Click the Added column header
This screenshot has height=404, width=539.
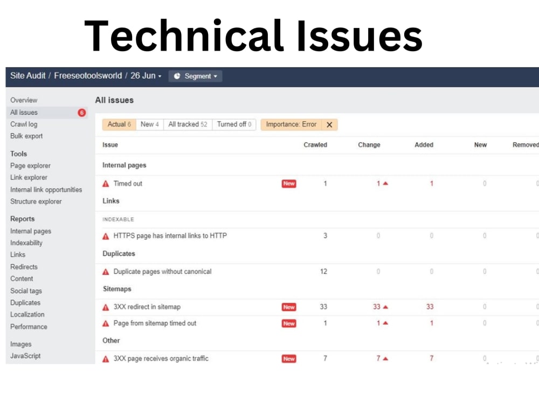[x=424, y=145]
